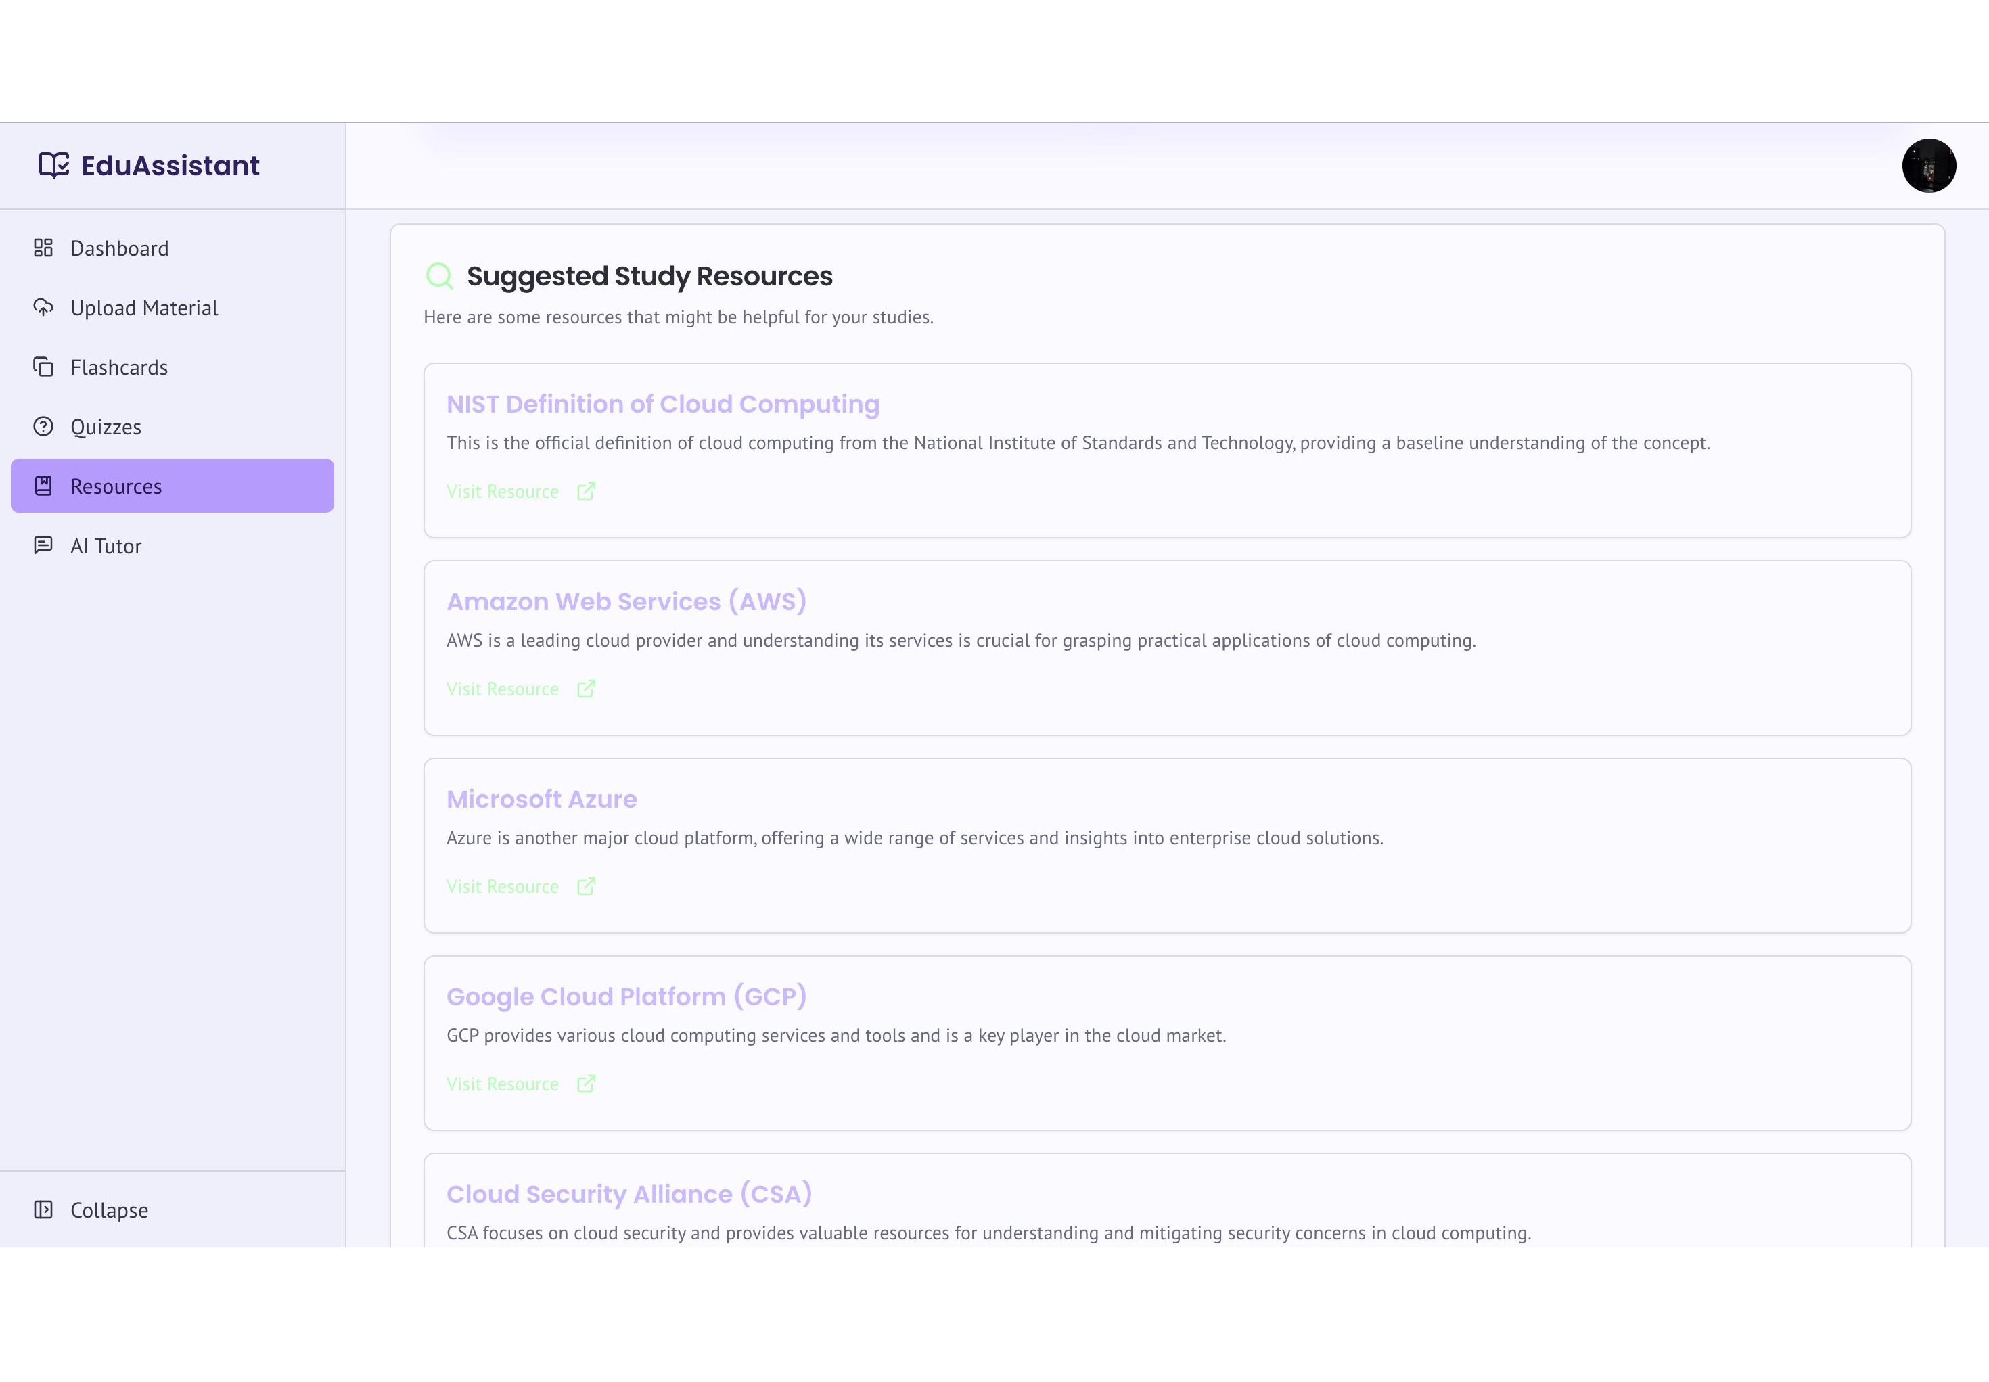Image resolution: width=1989 pixels, height=1382 pixels.
Task: Go to Flashcards in the sidebar
Action: coord(118,367)
